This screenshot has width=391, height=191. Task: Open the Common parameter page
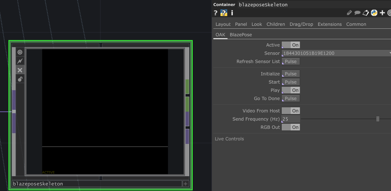tap(356, 24)
